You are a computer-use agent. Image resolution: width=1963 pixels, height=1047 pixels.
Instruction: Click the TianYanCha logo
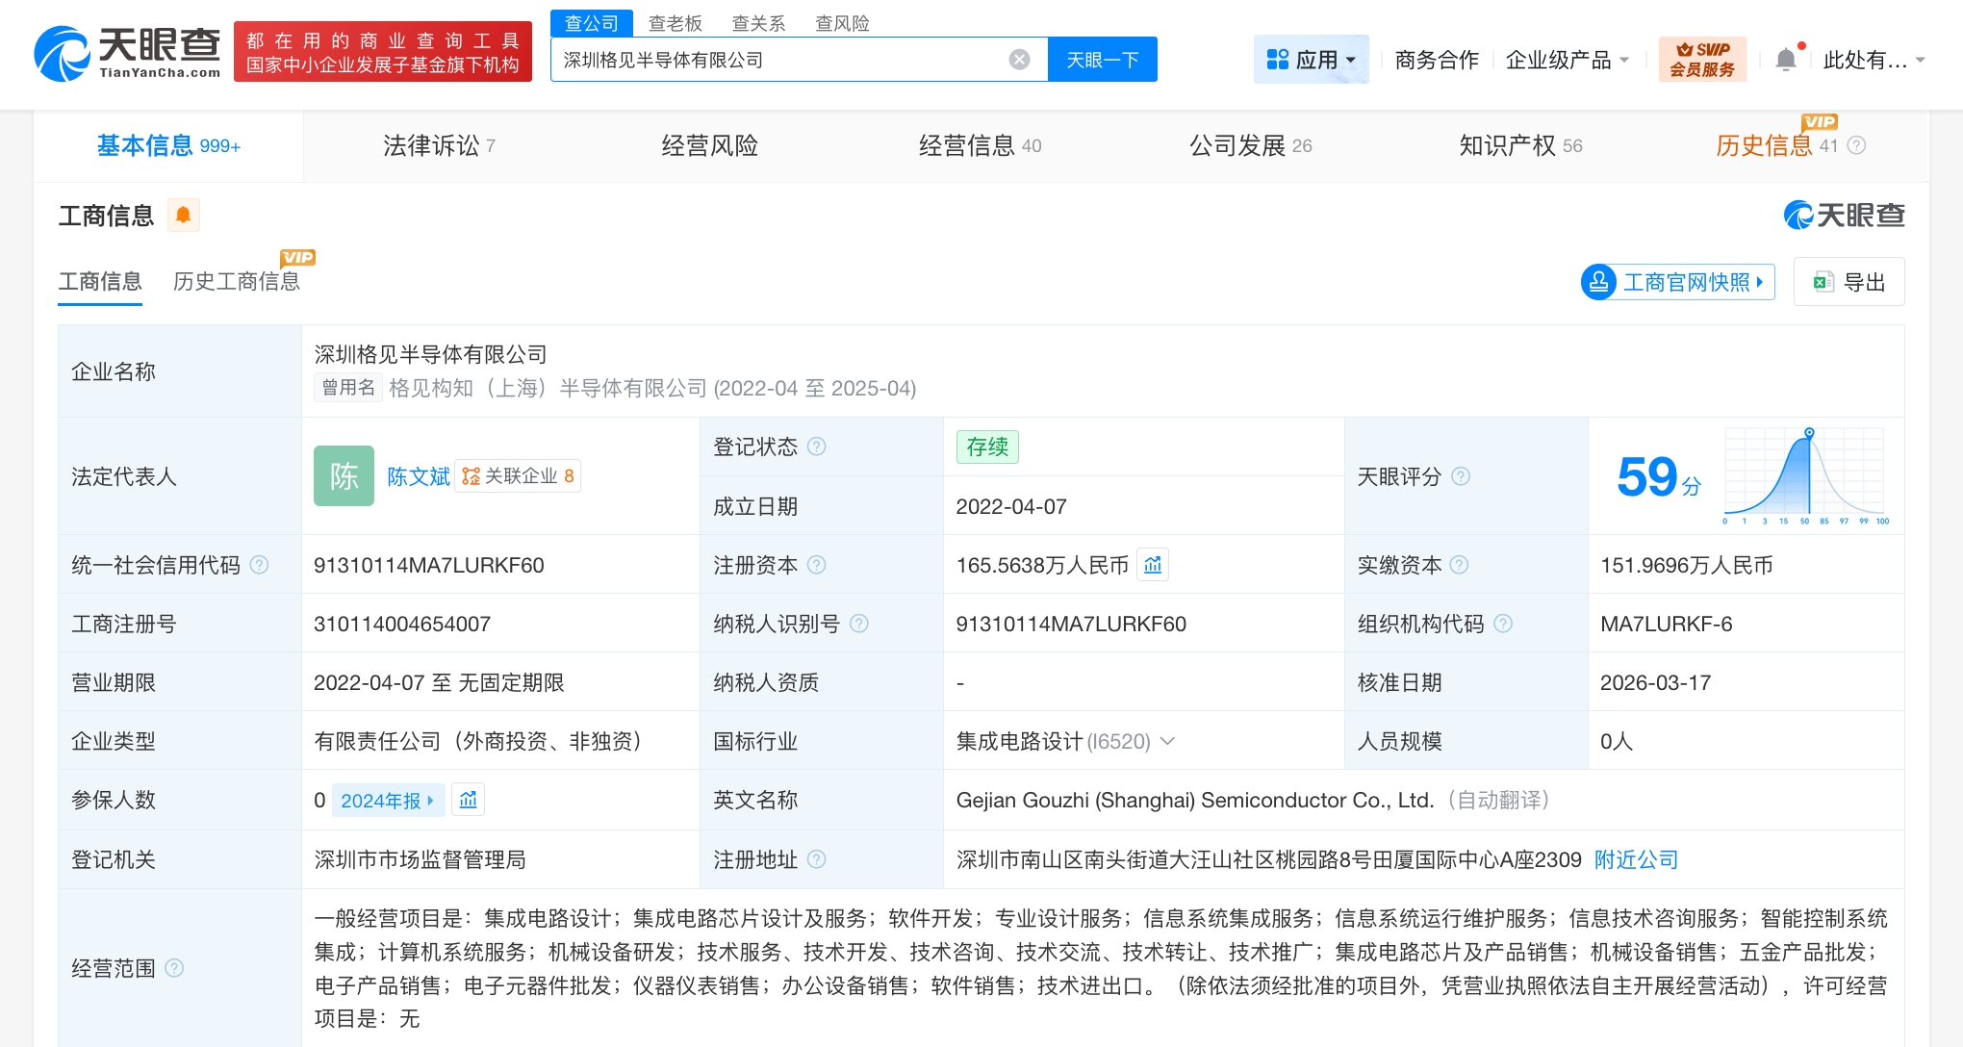click(x=128, y=53)
